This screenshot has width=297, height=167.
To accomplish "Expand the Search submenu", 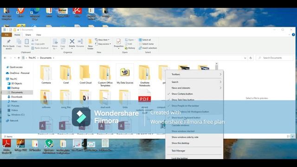I will pyautogui.click(x=194, y=82).
